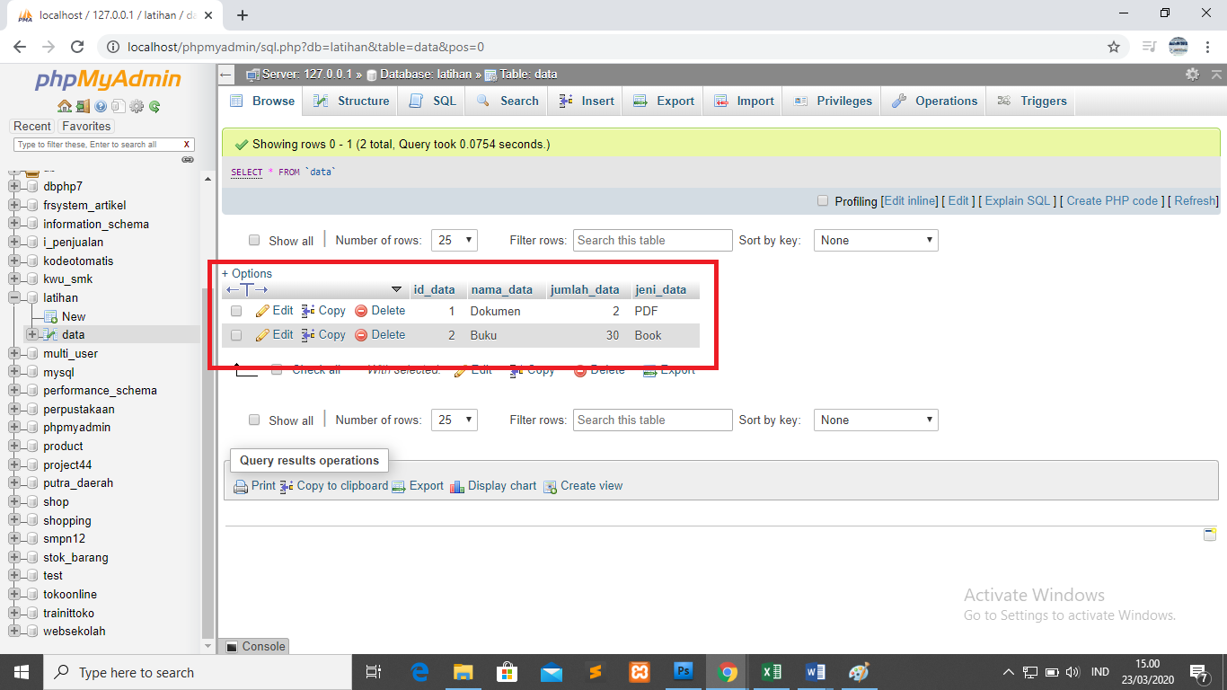1227x690 pixels.
Task: Open phpMyAdmin settings gear
Action: (137, 105)
